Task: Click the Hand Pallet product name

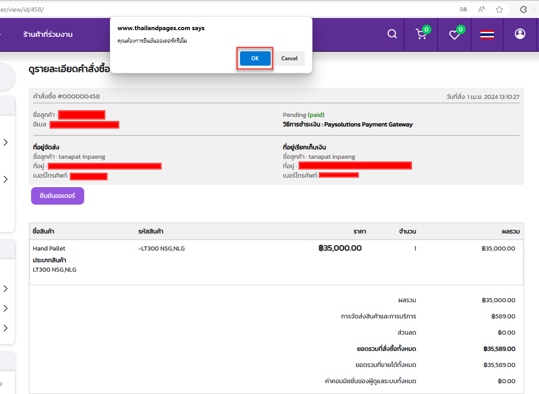Action: point(49,248)
